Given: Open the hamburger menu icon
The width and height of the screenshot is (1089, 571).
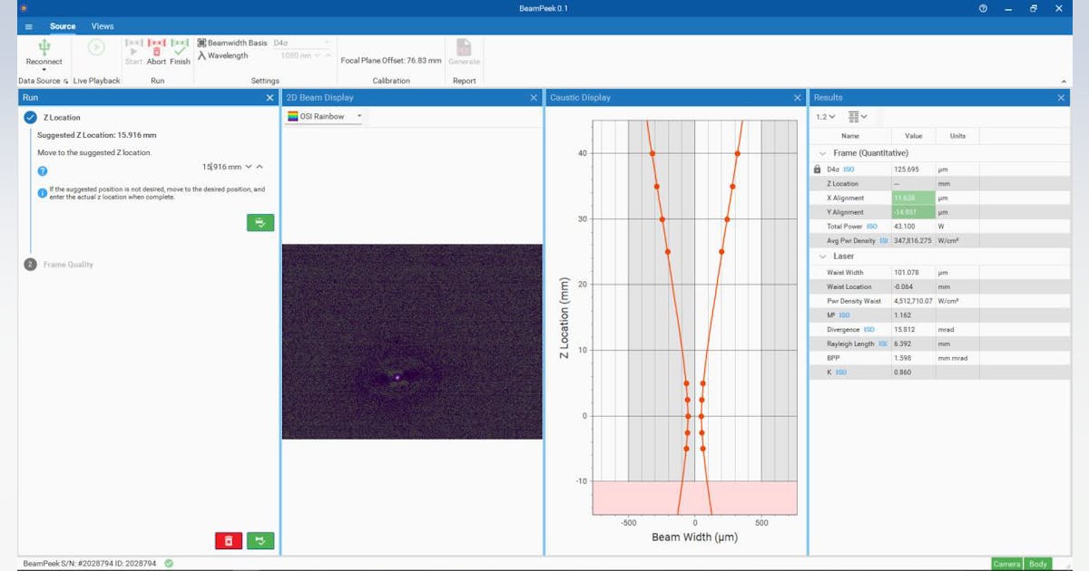Looking at the screenshot, I should pos(27,25).
